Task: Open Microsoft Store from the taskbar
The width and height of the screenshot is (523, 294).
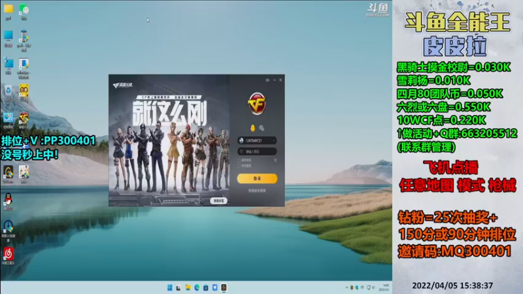Action: (x=206, y=287)
